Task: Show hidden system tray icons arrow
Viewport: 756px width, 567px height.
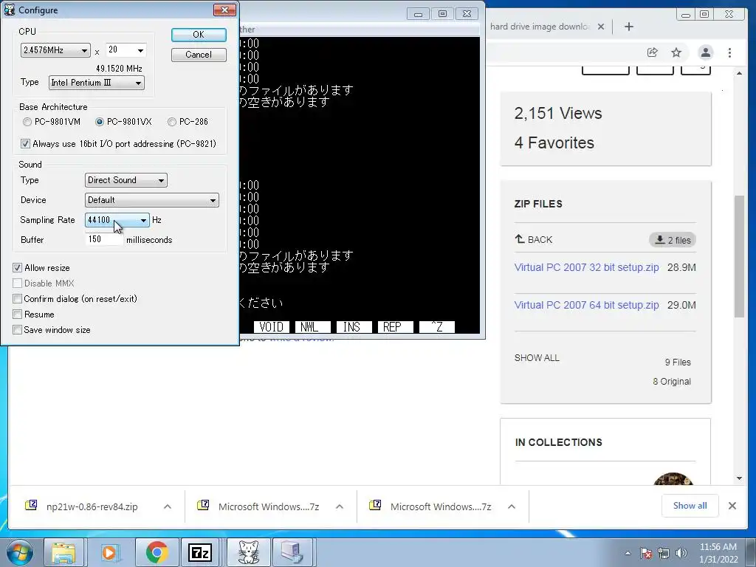Action: (x=628, y=553)
